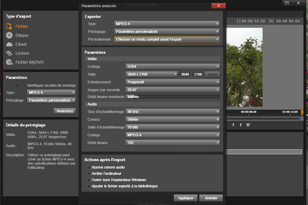The height and width of the screenshot is (205, 308).
Task: Click the duration readout 00:00:10.28
Action: tap(253, 21)
